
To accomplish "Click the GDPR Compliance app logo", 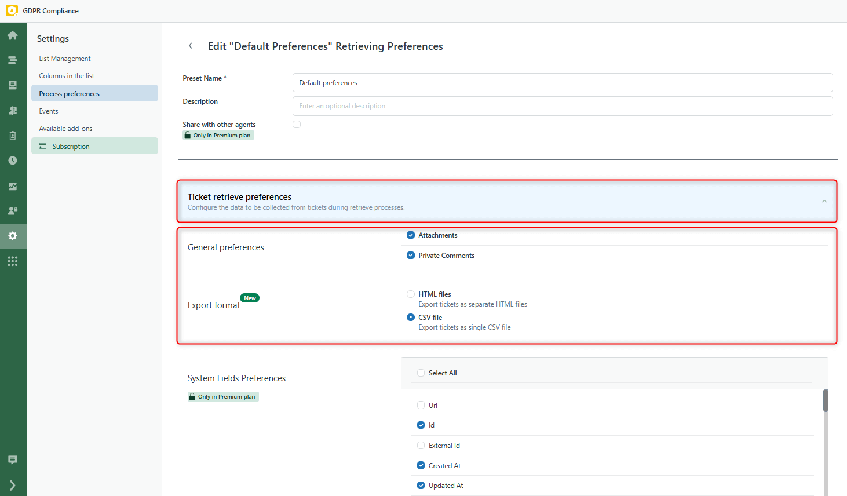I will [x=12, y=10].
